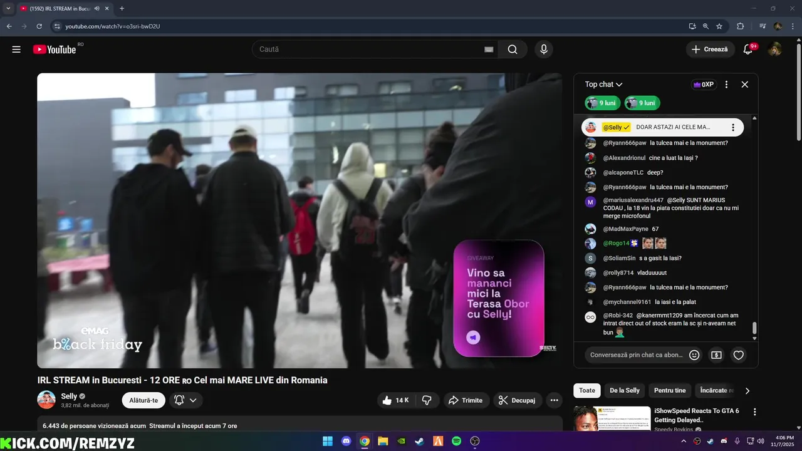
Task: Open the YouTube account avatar menu
Action: tap(774, 49)
